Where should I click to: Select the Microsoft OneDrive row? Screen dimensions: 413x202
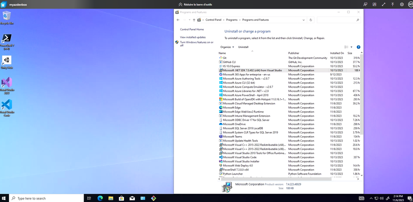tap(289, 124)
